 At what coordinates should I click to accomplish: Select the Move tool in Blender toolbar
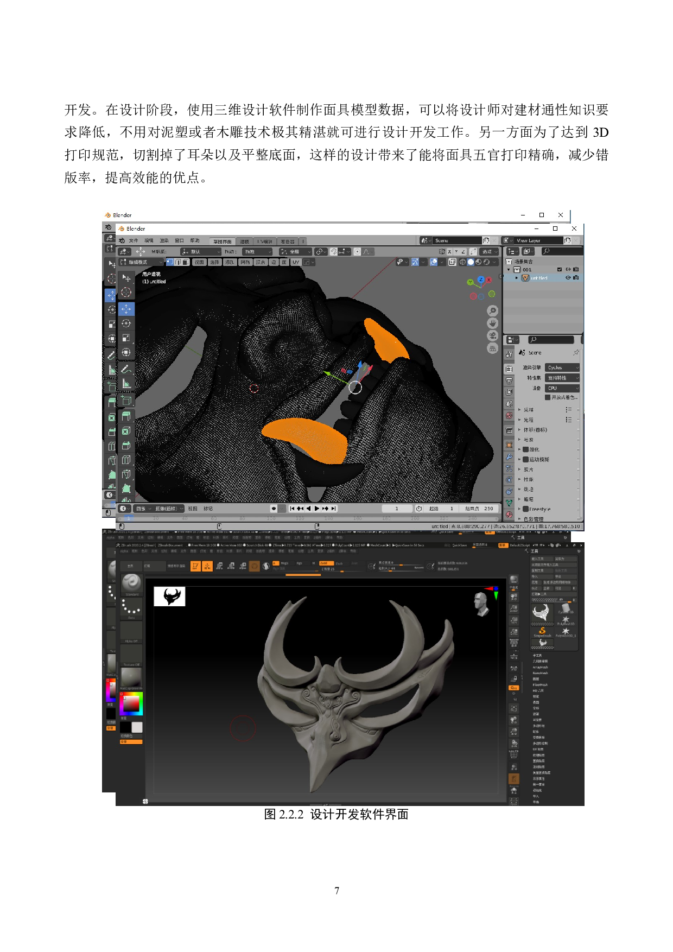coord(126,309)
